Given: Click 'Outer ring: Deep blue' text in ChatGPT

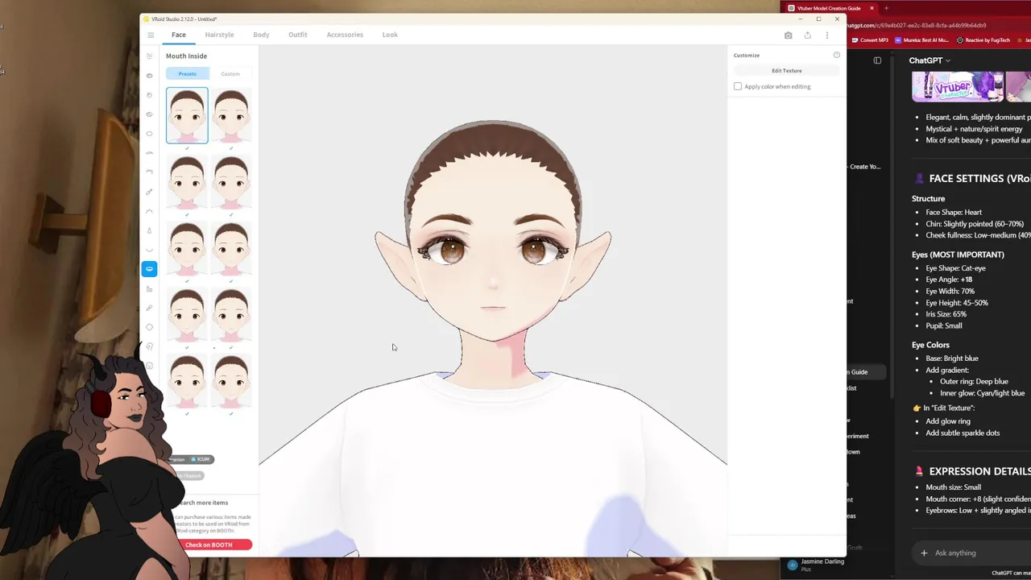Looking at the screenshot, I should [x=974, y=381].
